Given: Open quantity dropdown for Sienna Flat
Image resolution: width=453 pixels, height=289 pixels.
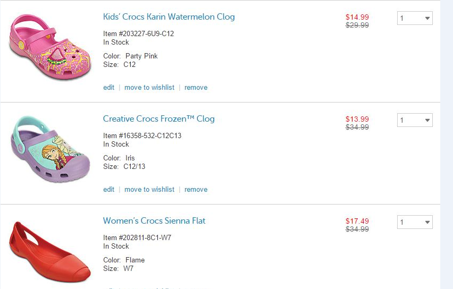Looking at the screenshot, I should [x=415, y=223].
